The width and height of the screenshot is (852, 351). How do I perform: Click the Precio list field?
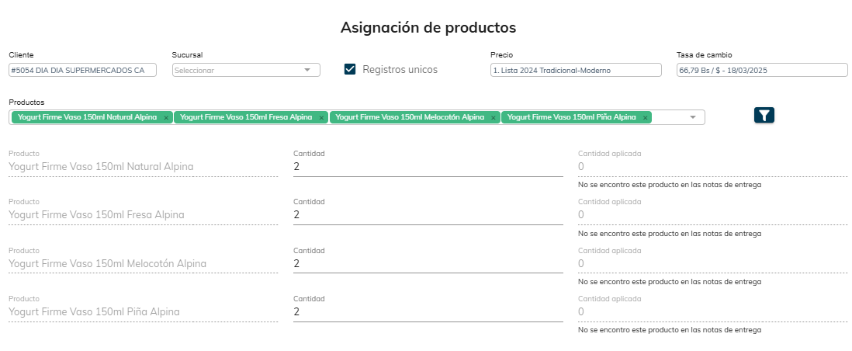coord(575,70)
